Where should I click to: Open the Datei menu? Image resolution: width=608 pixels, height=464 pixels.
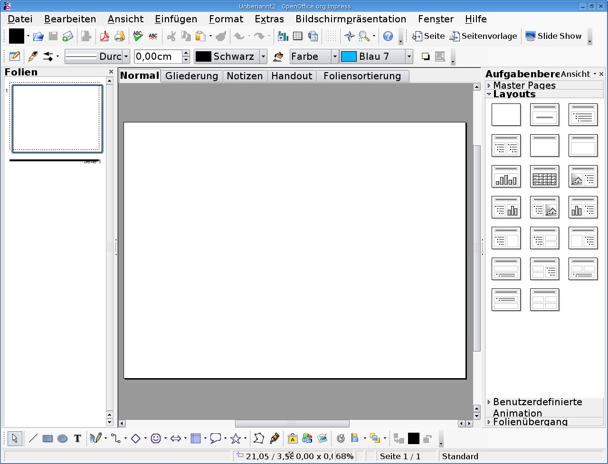coord(20,19)
